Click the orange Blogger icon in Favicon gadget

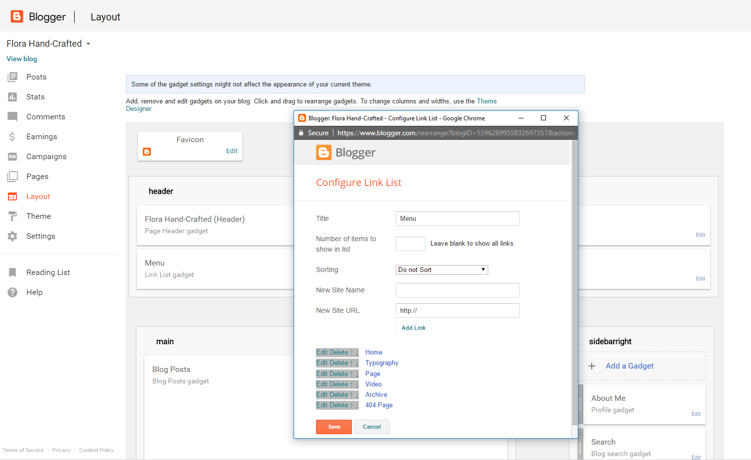point(147,152)
